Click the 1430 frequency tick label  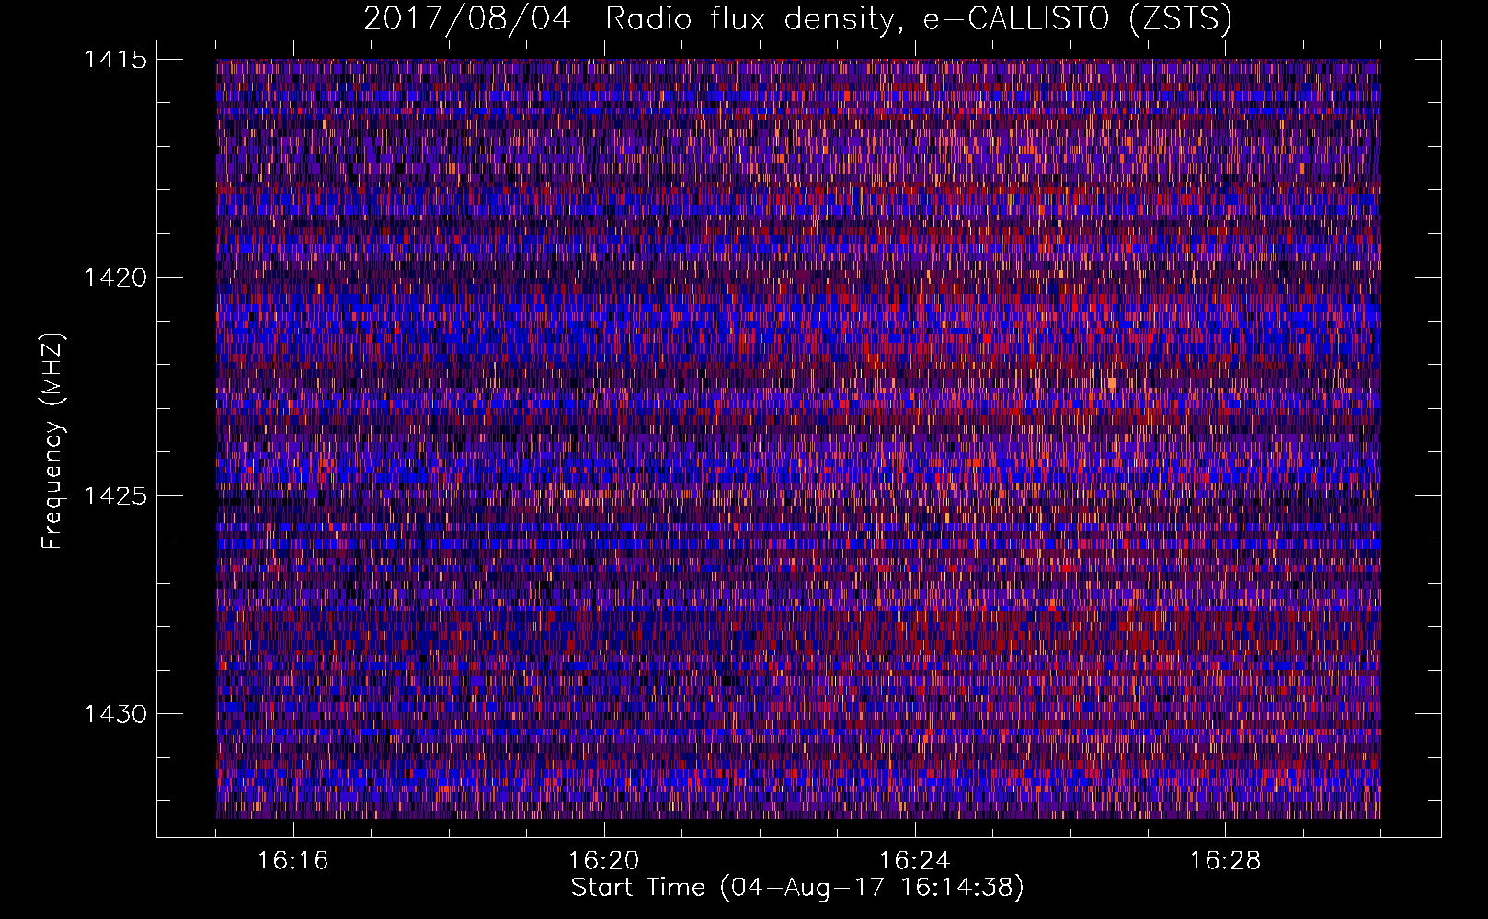click(x=116, y=714)
